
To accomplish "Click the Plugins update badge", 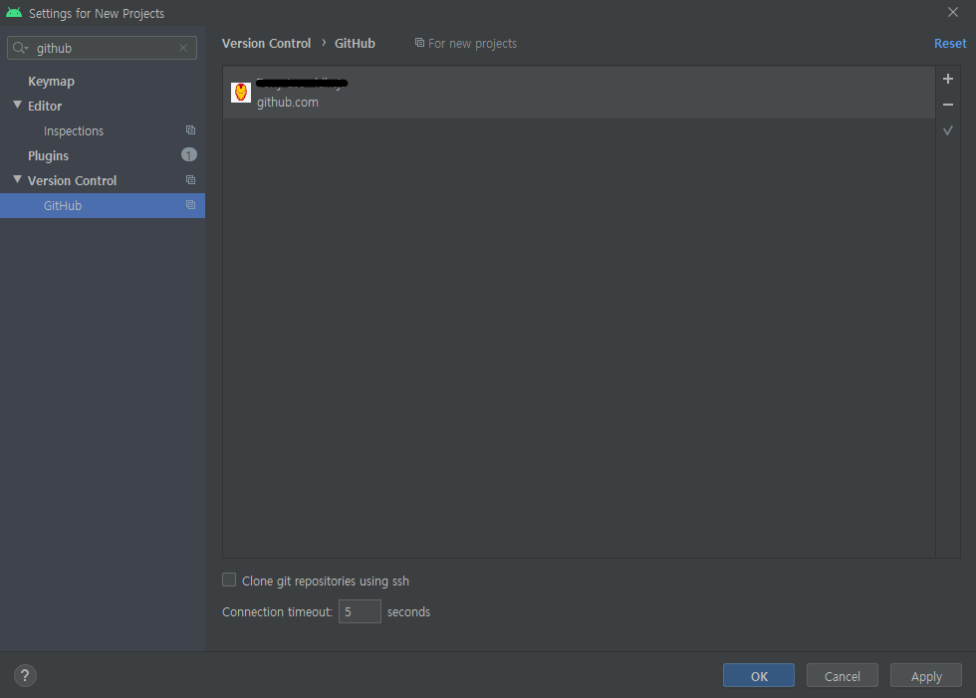I will [x=188, y=155].
